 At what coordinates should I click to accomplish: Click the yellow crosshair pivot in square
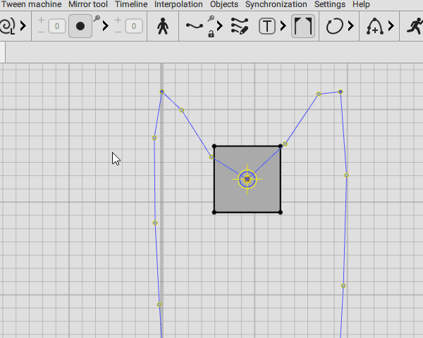pyautogui.click(x=247, y=179)
